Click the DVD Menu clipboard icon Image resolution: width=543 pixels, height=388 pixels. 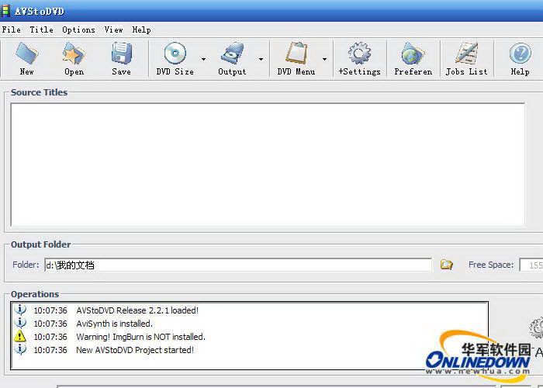click(x=296, y=54)
